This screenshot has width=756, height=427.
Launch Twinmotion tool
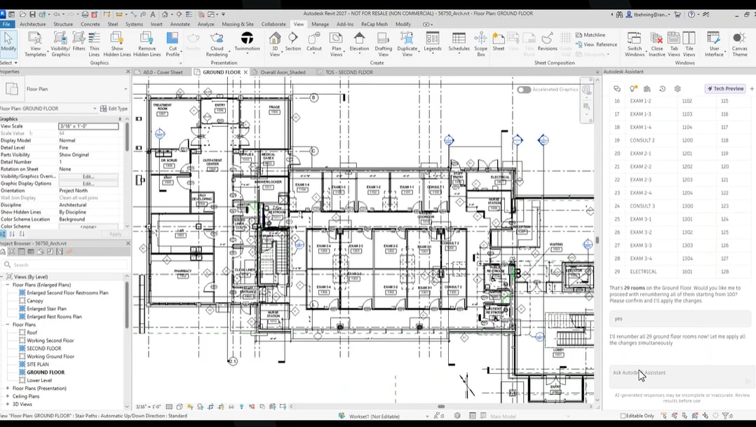(247, 42)
